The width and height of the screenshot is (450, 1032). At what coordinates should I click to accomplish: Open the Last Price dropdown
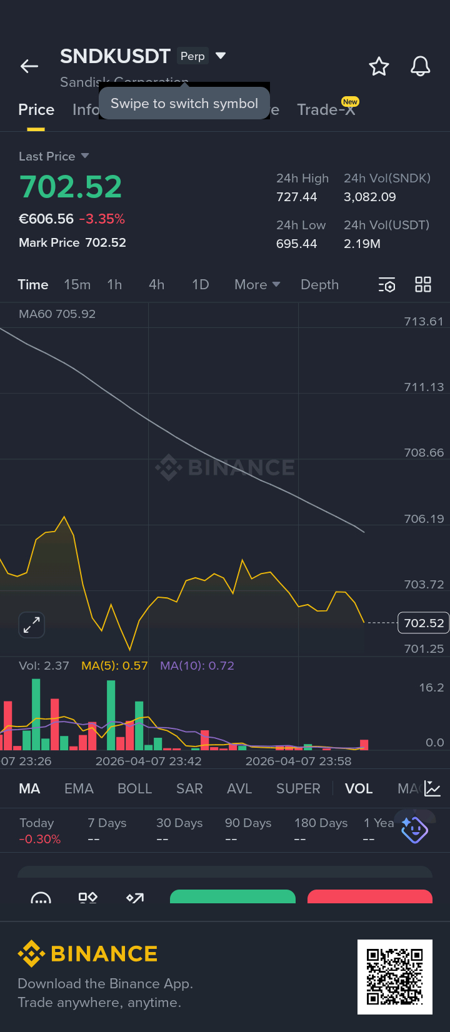pos(54,156)
